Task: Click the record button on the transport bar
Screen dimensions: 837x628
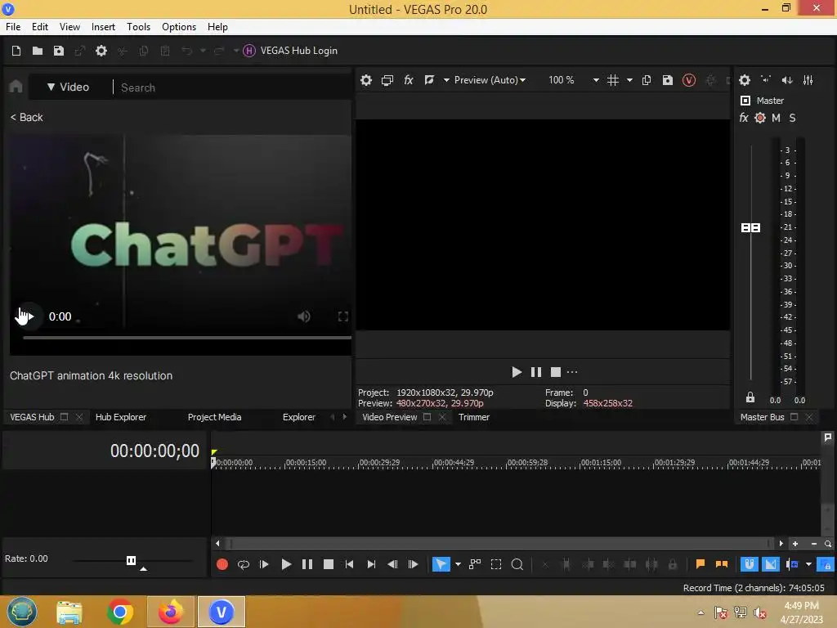Action: tap(222, 564)
